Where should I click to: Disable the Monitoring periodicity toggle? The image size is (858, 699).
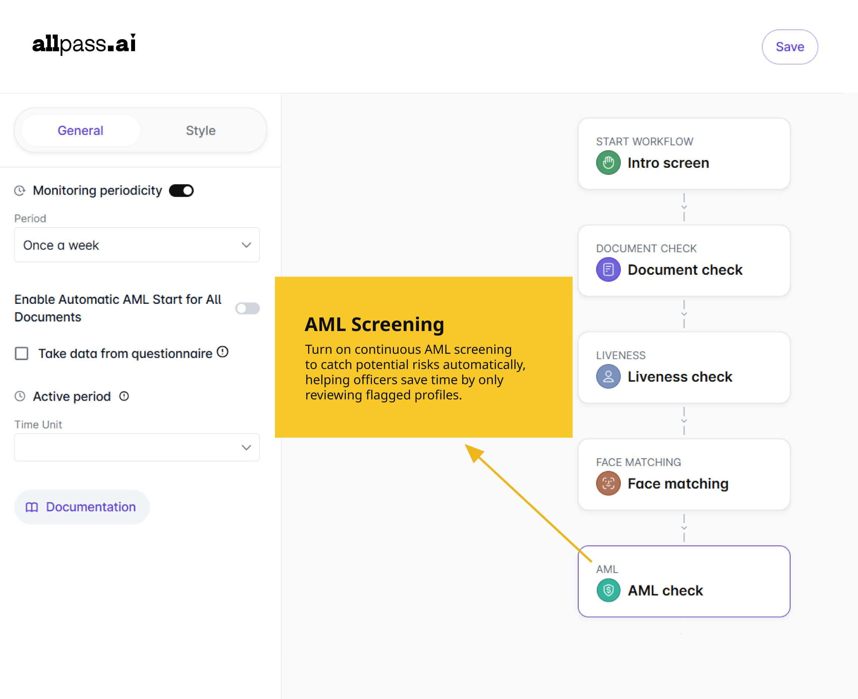point(181,191)
